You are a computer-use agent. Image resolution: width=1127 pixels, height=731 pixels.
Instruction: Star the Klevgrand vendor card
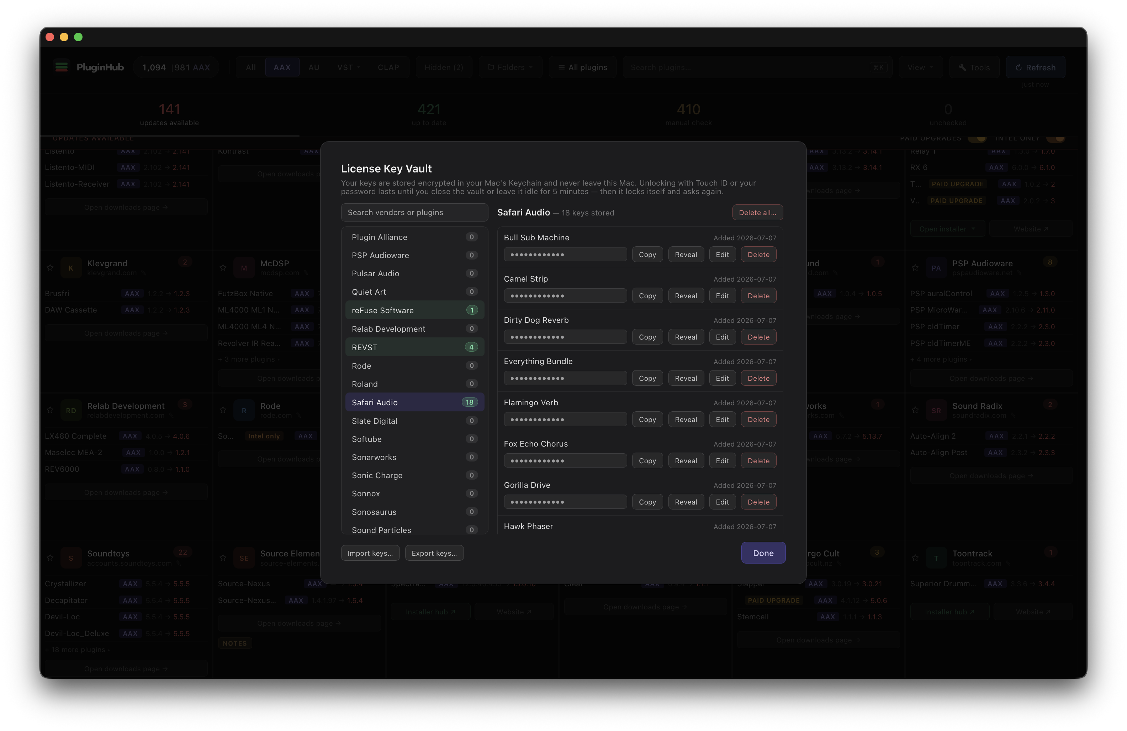50,268
